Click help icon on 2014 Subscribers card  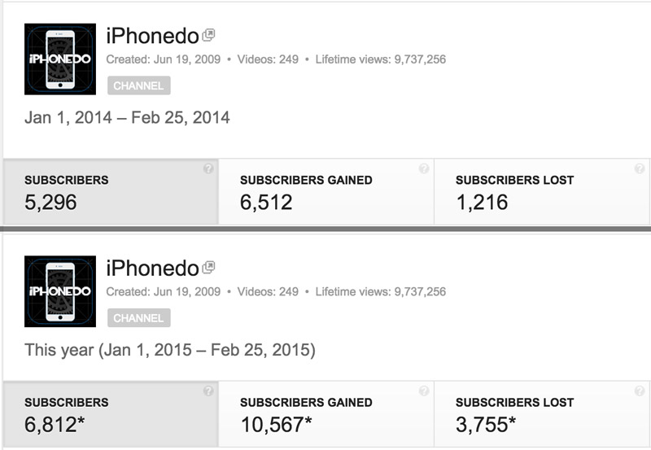pyautogui.click(x=208, y=168)
